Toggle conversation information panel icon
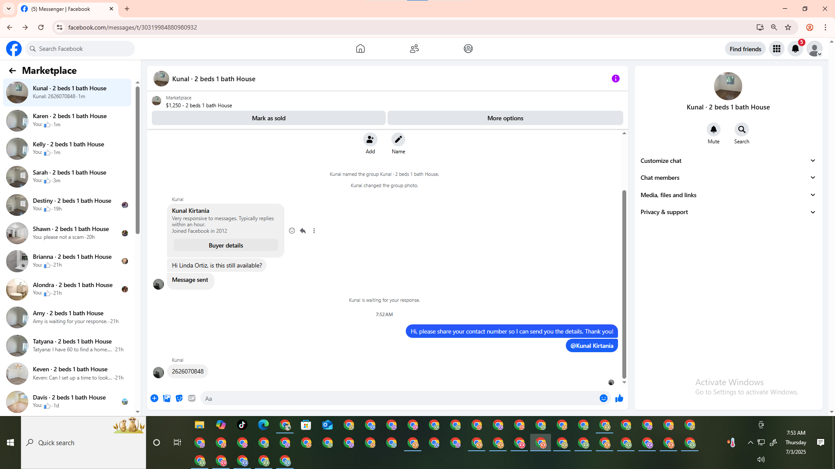 pyautogui.click(x=615, y=79)
